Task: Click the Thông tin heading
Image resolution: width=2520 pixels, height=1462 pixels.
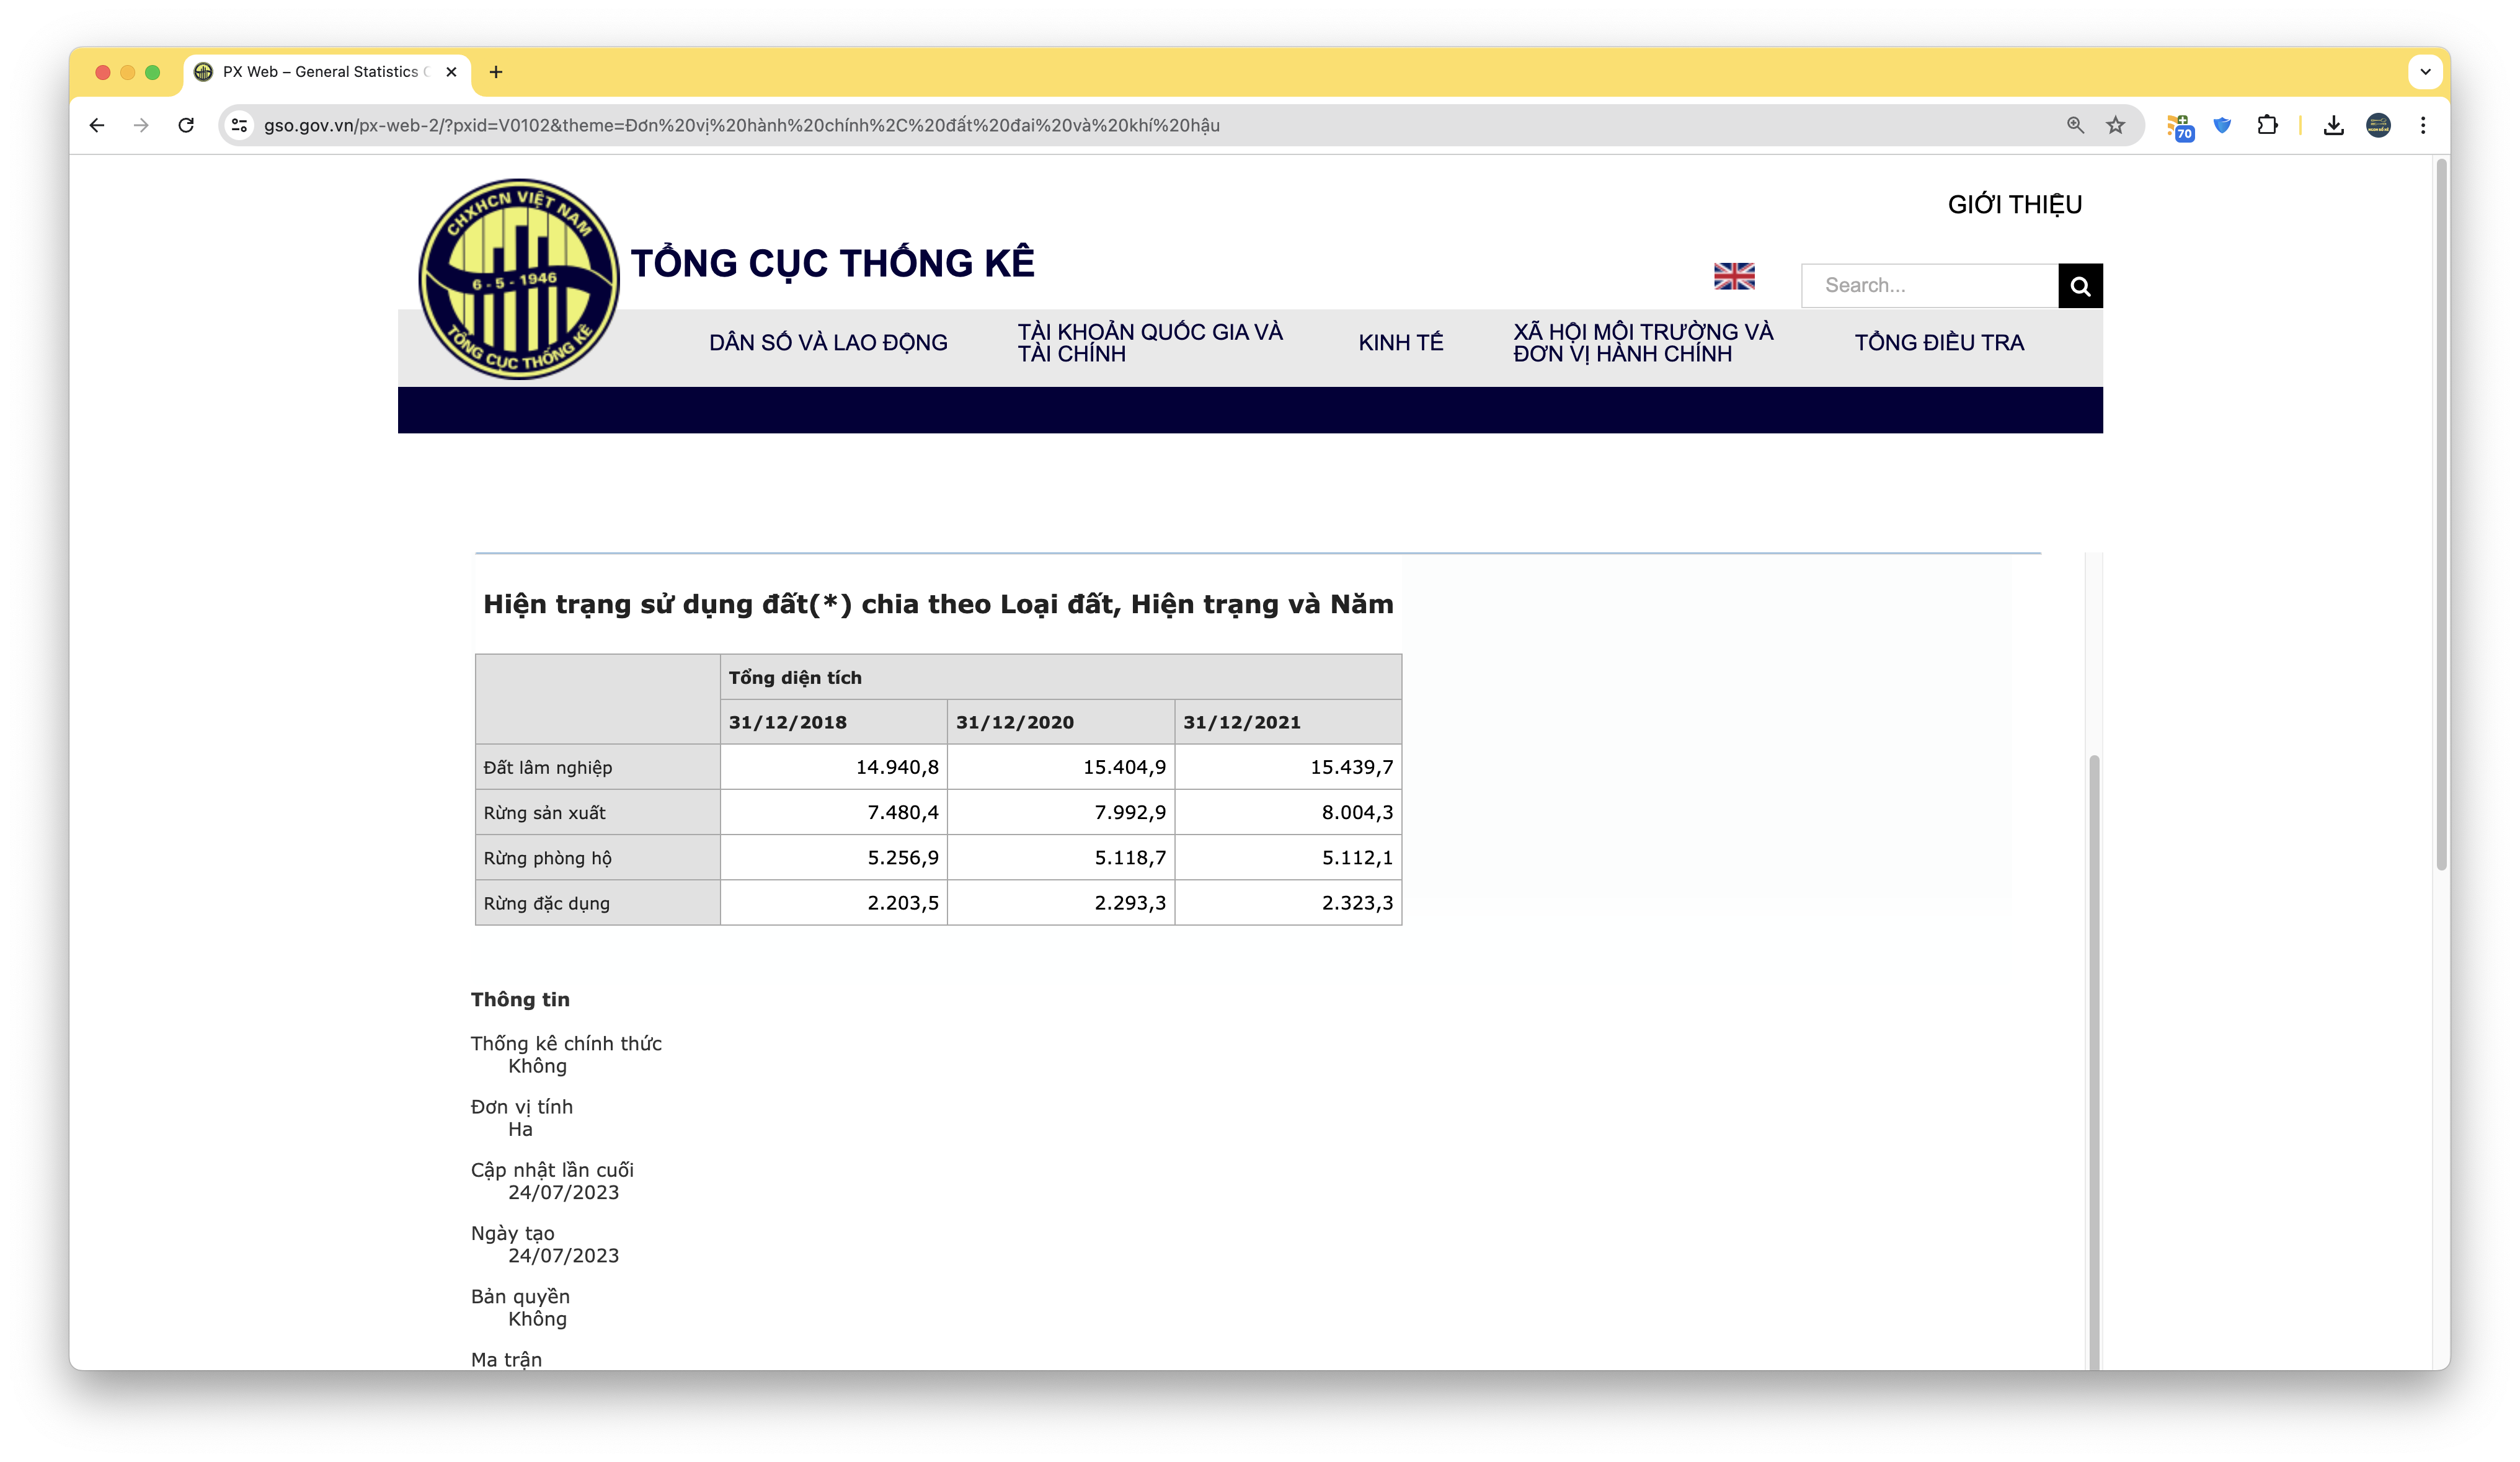Action: pos(520,999)
